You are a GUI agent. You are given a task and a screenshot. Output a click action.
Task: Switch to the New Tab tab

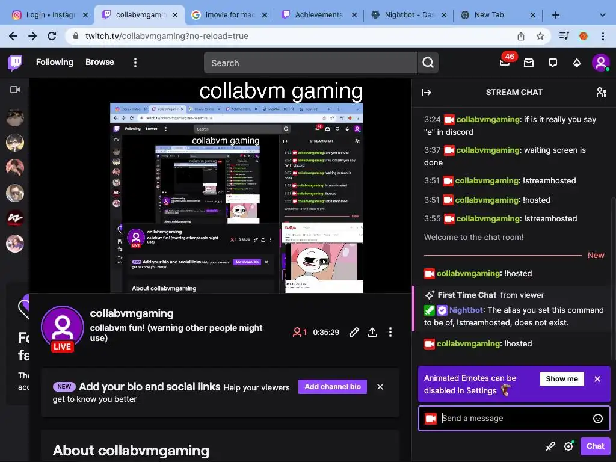tap(497, 15)
